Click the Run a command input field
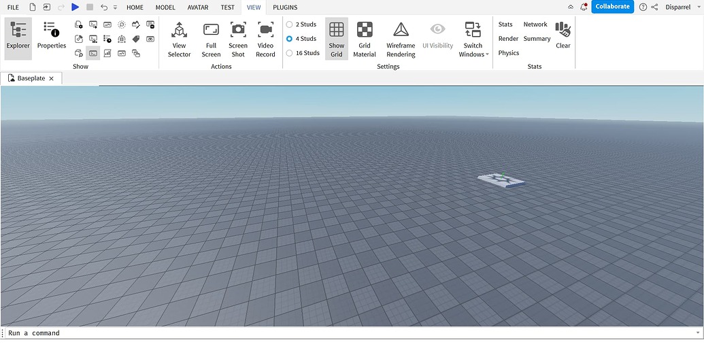Screen dimensions: 704x357 click(x=340, y=333)
